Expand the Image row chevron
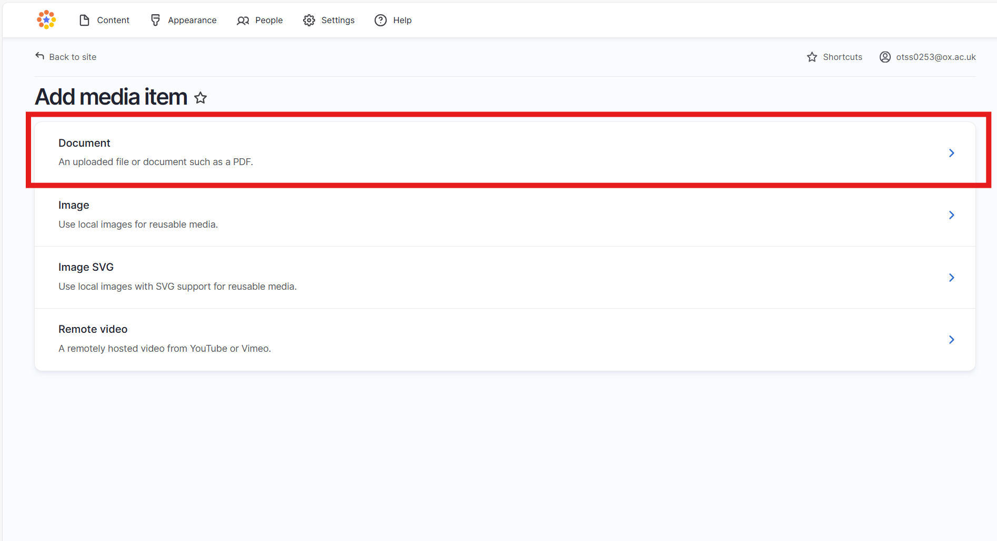 pos(951,215)
